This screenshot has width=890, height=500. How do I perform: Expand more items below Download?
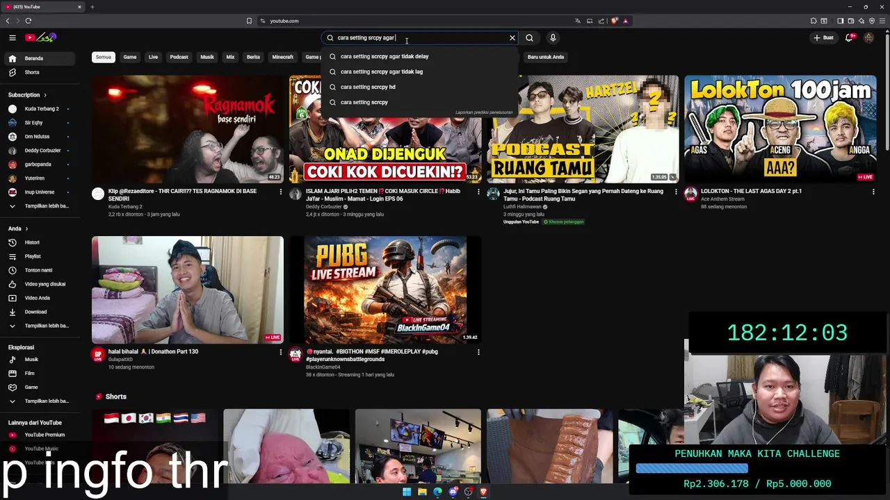coord(39,326)
